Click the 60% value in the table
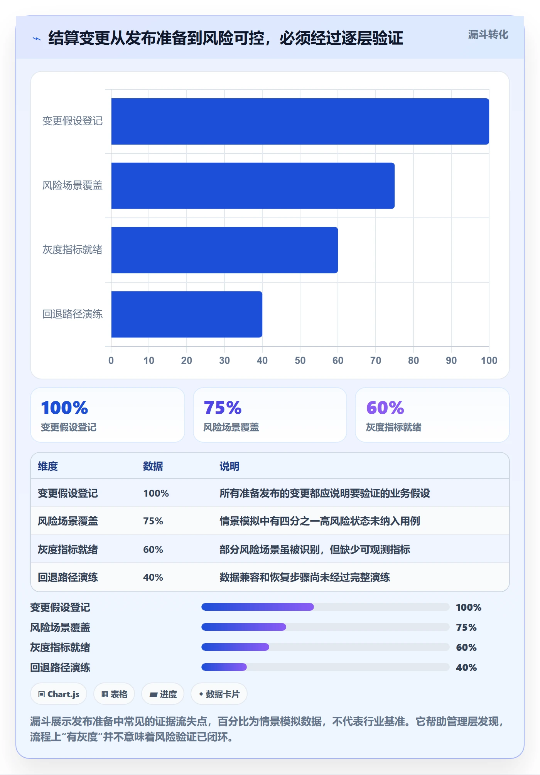This screenshot has height=775, width=540. tap(153, 549)
